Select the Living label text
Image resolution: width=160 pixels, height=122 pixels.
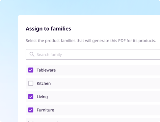coord(42,97)
